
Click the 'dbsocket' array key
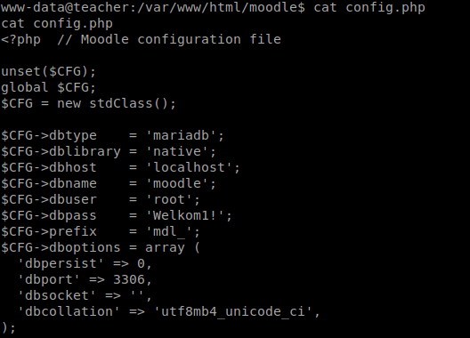click(57, 295)
